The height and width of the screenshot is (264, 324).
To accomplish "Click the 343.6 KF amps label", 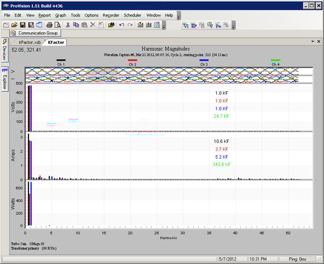I will click(x=221, y=165).
